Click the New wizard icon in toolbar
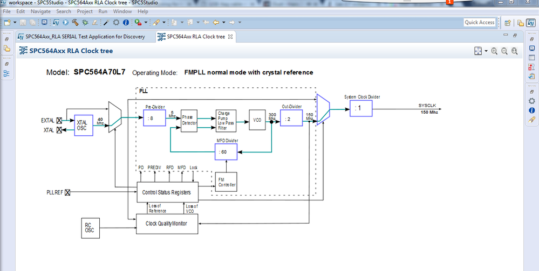 tap(7, 22)
